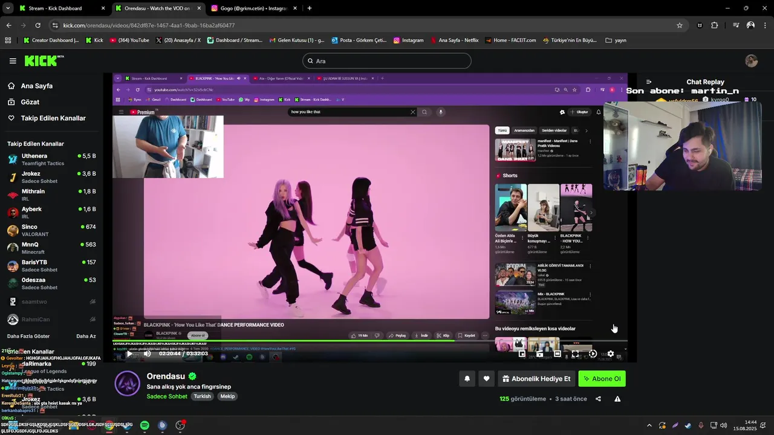This screenshot has width=774, height=435.
Task: Open Home - FACEIT.com bookmark
Action: [x=510, y=40]
